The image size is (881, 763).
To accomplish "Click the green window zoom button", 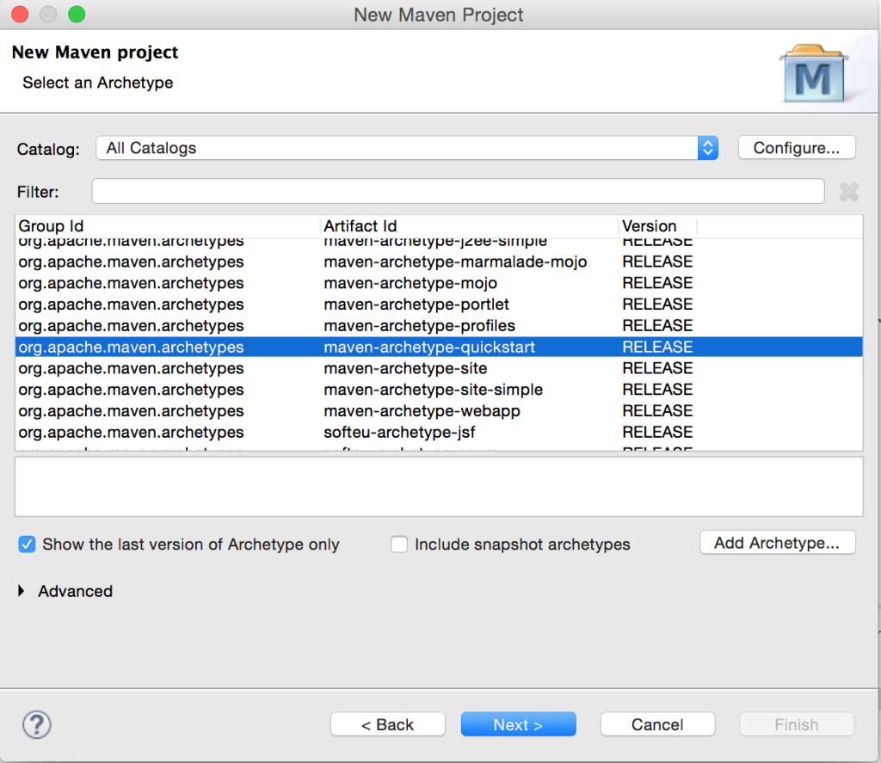I will coord(77,15).
